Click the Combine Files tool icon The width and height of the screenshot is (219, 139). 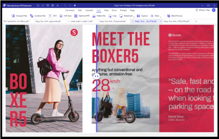click(32, 16)
